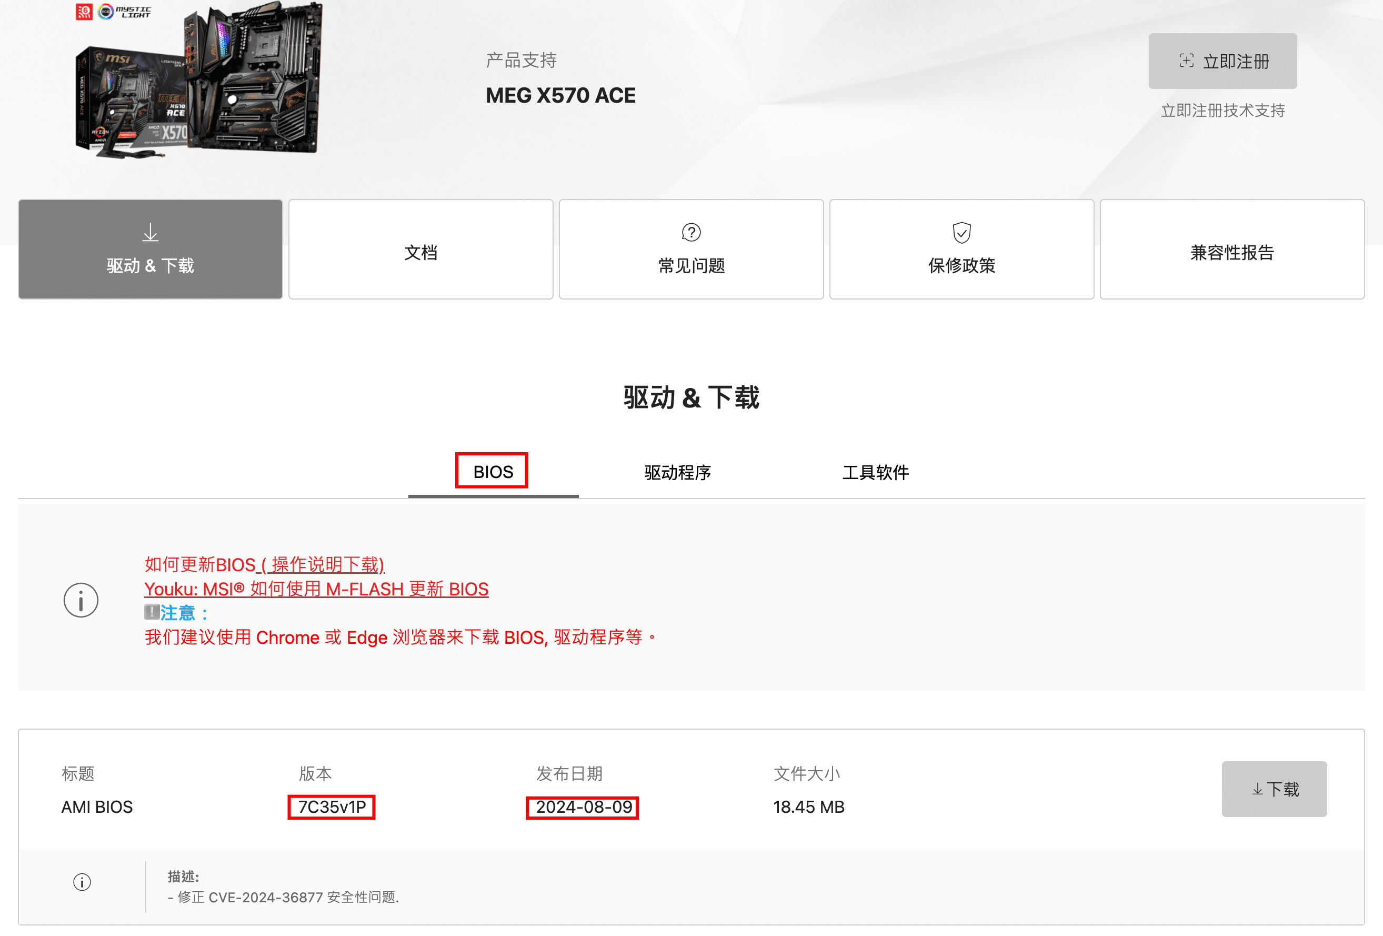This screenshot has height=936, width=1383.
Task: Click the large info circle icon beside BIOS notes
Action: [81, 599]
